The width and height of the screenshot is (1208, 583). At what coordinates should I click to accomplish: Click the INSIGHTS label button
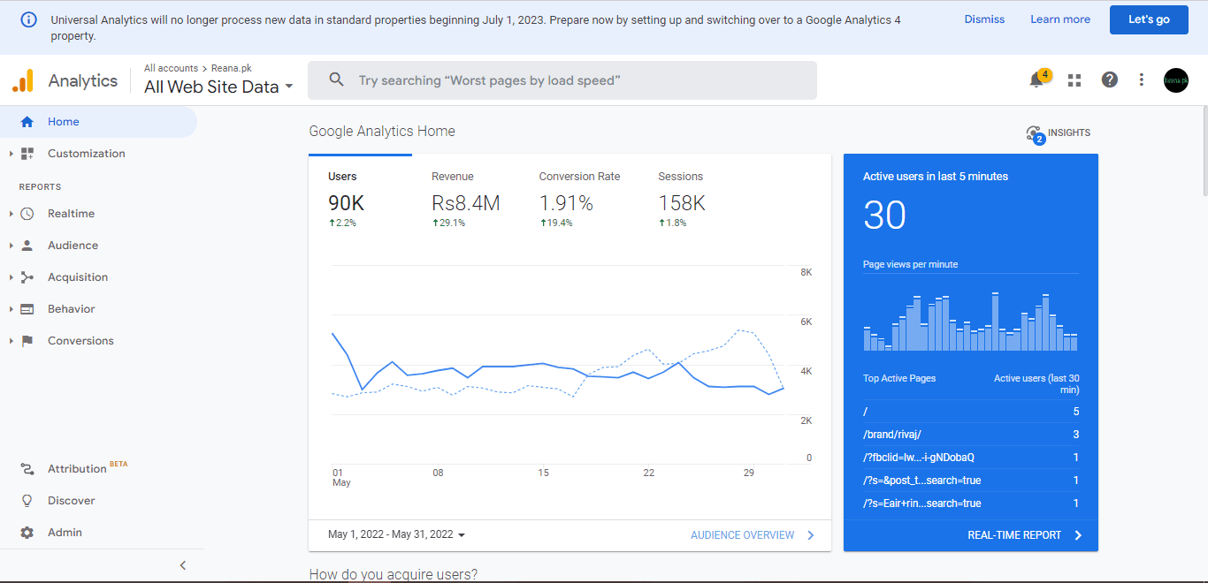(1069, 133)
